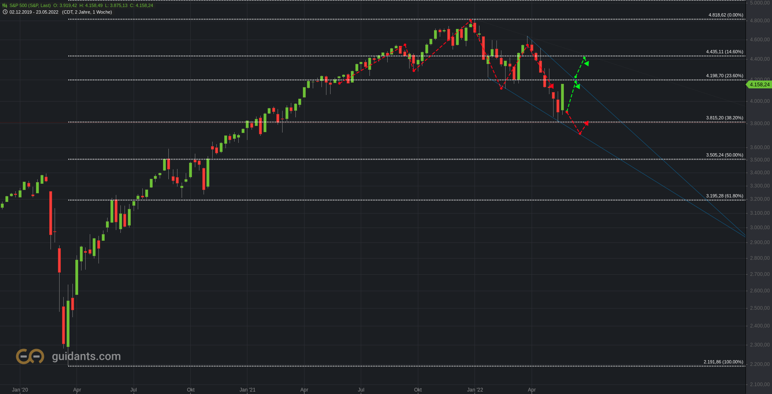Click the 3.500,00 price axis label
Screen dimensions: 772x394
[760, 160]
